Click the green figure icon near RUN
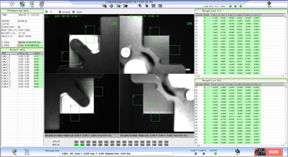The width and height of the screenshot is (288, 157). click(x=237, y=151)
